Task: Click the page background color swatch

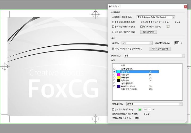Action: coord(168,27)
